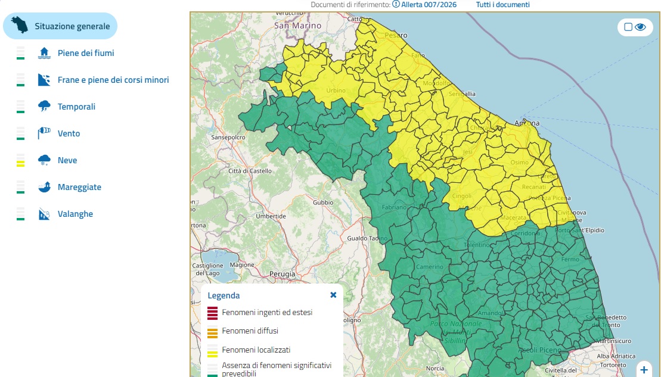Image resolution: width=661 pixels, height=377 pixels.
Task: Select the Piene dei fiumi label
Action: click(x=86, y=53)
